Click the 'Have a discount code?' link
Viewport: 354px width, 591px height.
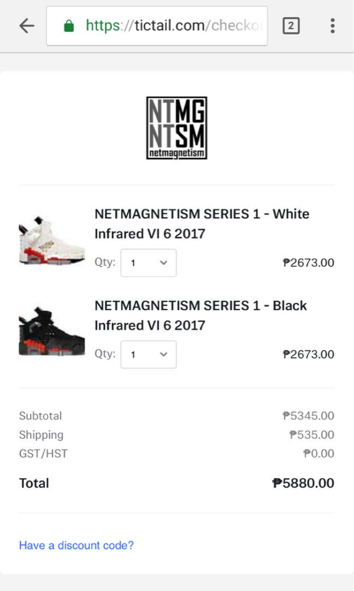click(x=76, y=545)
